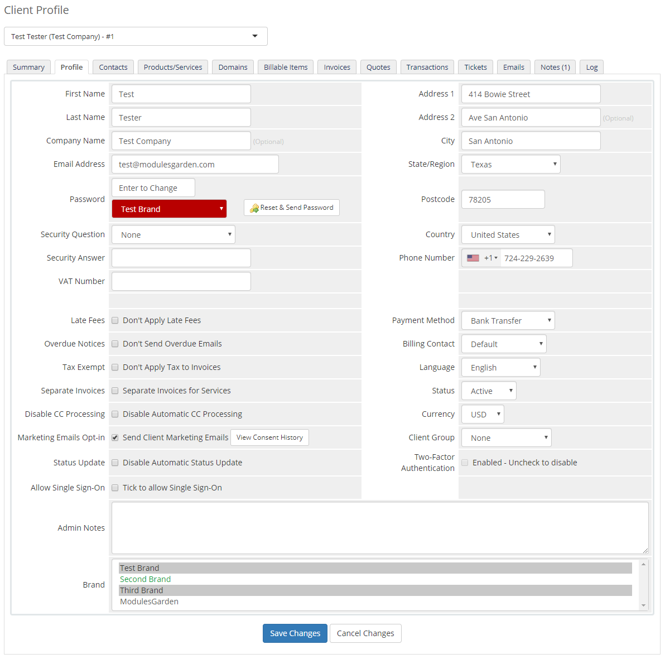Click inside the VAT Number field
This screenshot has height=659, width=665.
click(181, 281)
